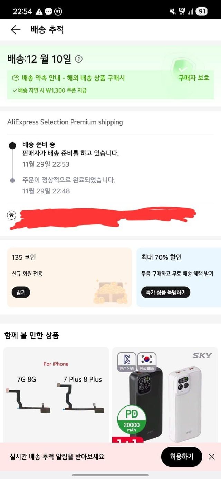Screen dimensions: 221x479
Task: Open the 구매자 보호 buyer protection link
Action: tap(194, 78)
